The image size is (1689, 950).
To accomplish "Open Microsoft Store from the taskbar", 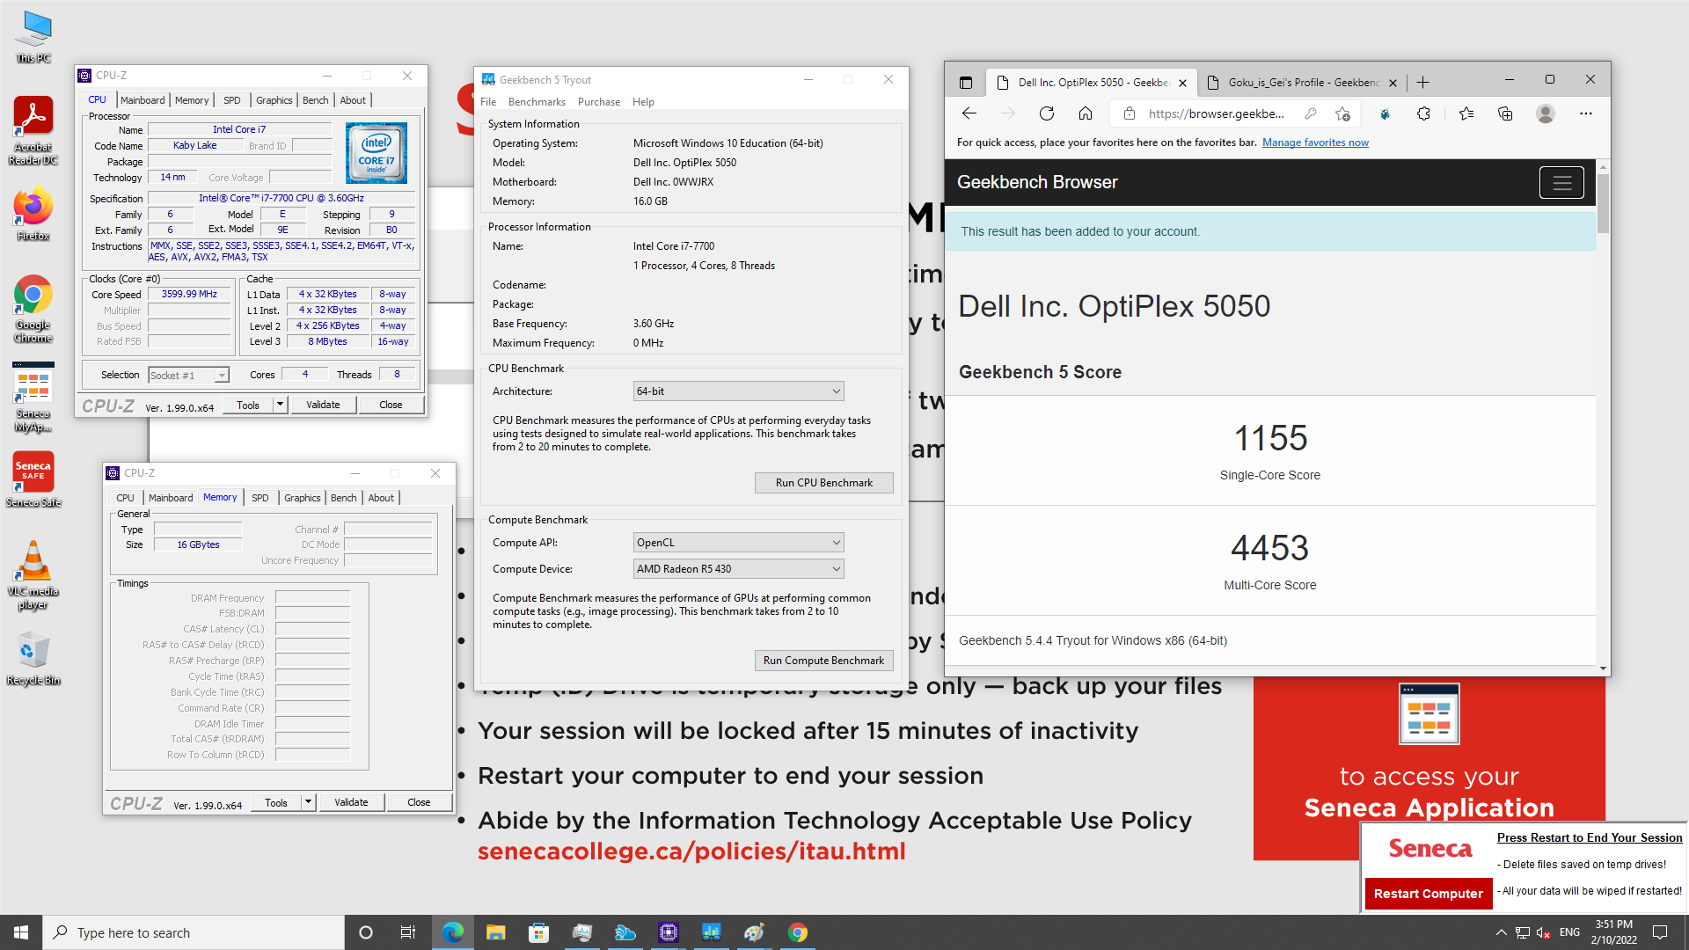I will coord(538,932).
